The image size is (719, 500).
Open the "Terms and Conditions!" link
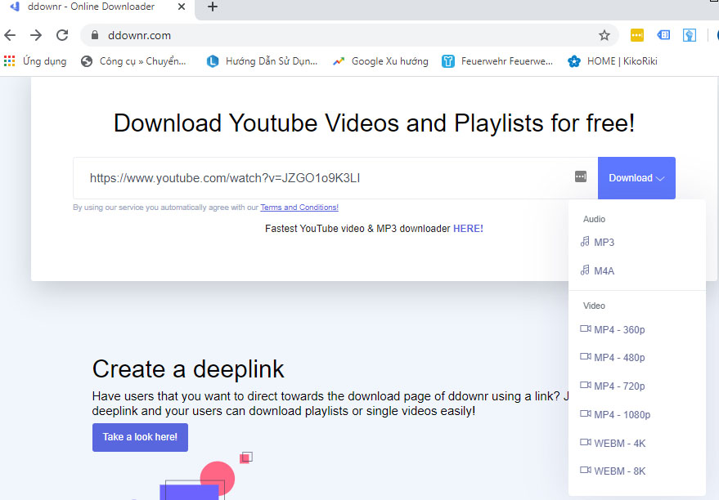(x=299, y=207)
